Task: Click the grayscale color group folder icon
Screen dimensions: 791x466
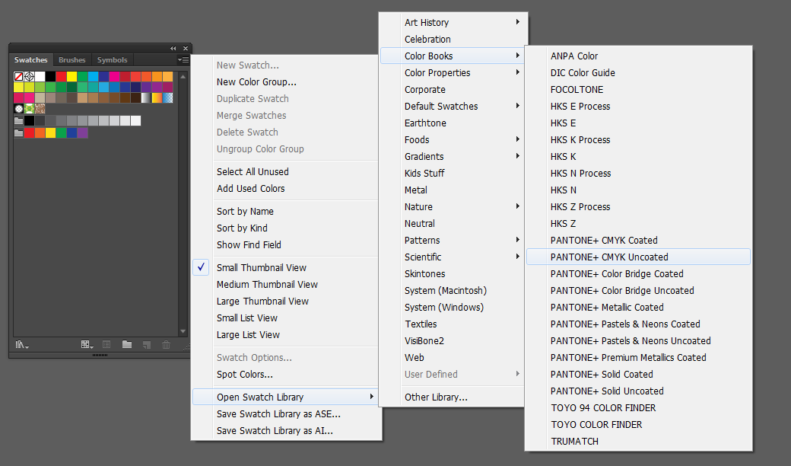Action: pos(19,121)
